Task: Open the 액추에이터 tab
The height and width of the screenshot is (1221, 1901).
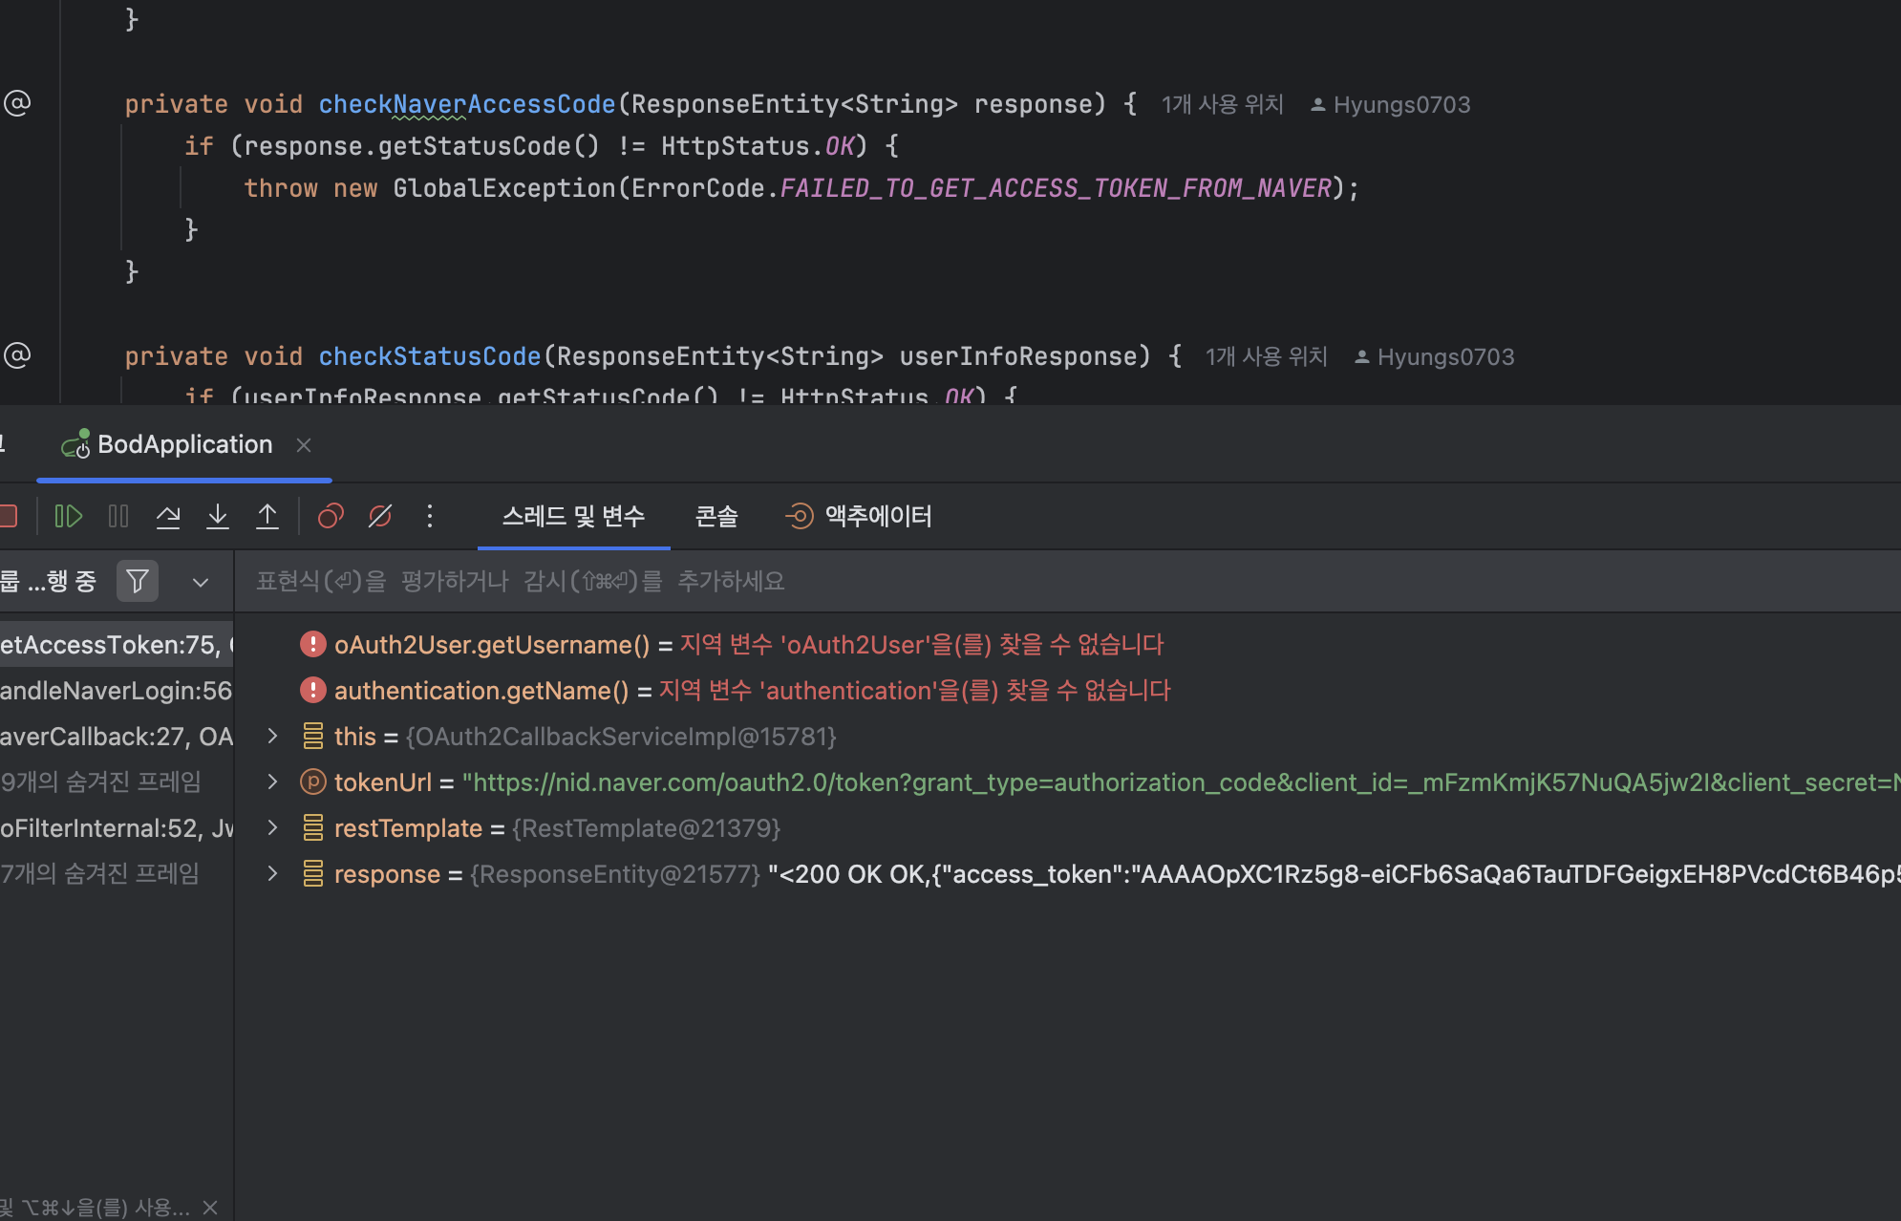Action: coord(858,517)
